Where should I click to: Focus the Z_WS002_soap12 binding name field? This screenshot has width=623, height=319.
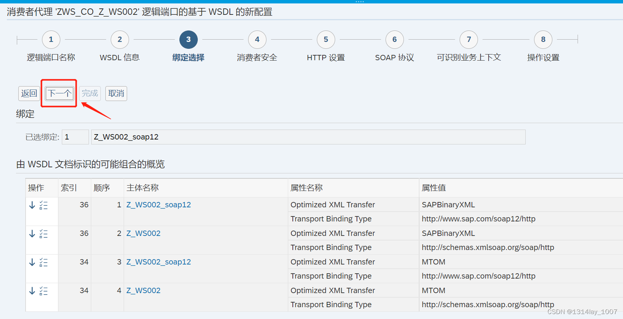point(308,137)
